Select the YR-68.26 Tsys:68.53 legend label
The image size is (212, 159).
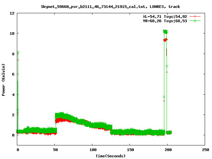point(165,21)
